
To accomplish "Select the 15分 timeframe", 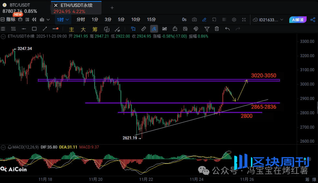I will click(151, 20).
